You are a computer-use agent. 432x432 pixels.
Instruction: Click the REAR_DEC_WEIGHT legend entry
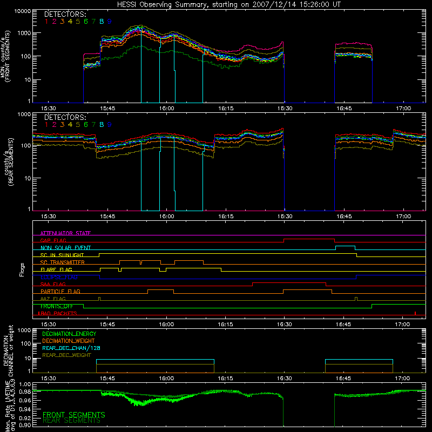pos(66,355)
